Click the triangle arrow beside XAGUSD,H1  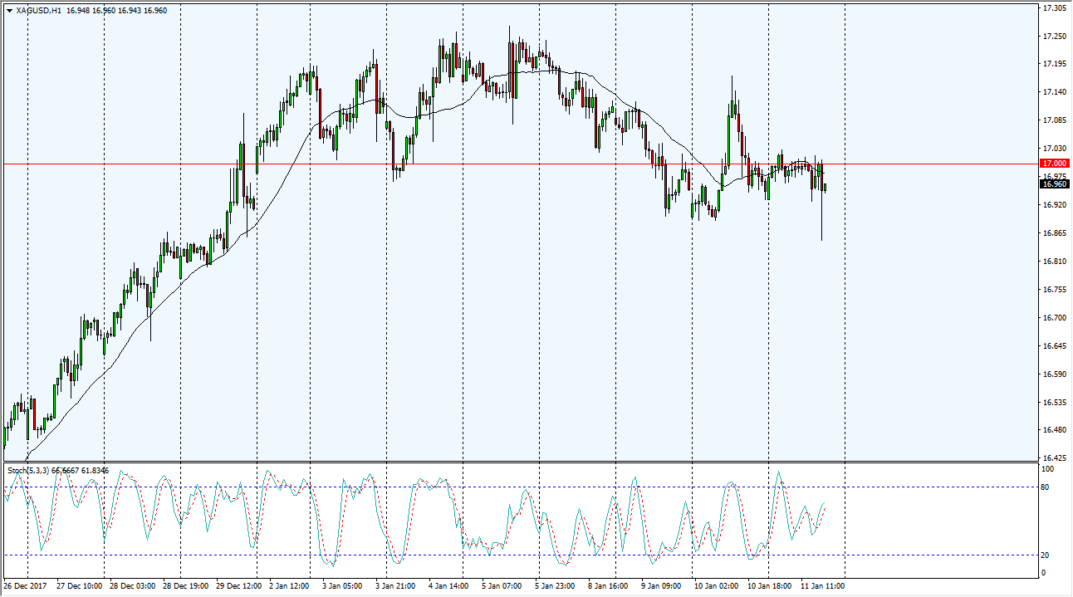(x=9, y=11)
